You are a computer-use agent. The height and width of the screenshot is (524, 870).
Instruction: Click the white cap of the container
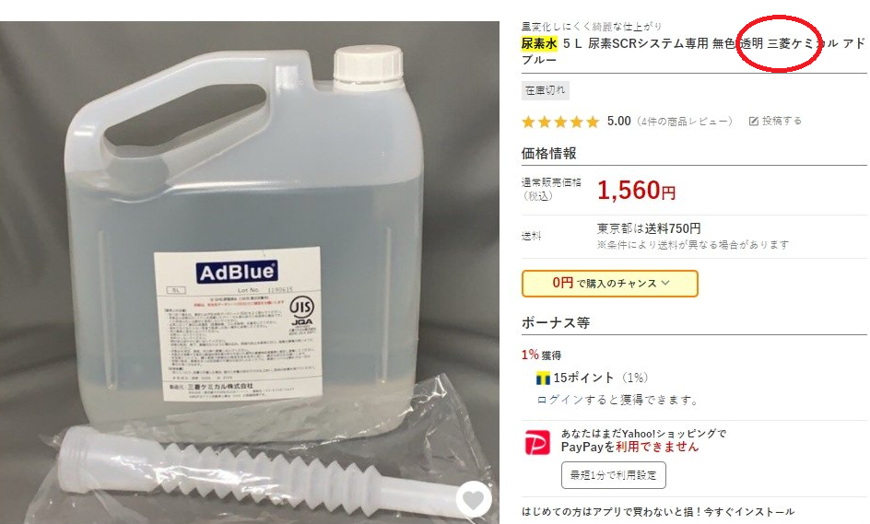coord(368,64)
